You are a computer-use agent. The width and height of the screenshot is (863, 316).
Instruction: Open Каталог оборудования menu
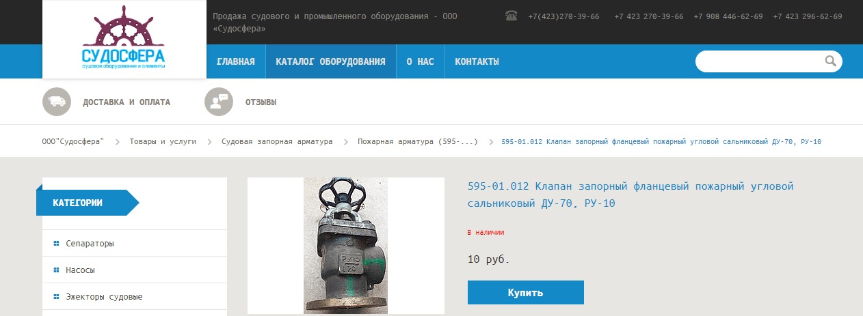tap(330, 61)
